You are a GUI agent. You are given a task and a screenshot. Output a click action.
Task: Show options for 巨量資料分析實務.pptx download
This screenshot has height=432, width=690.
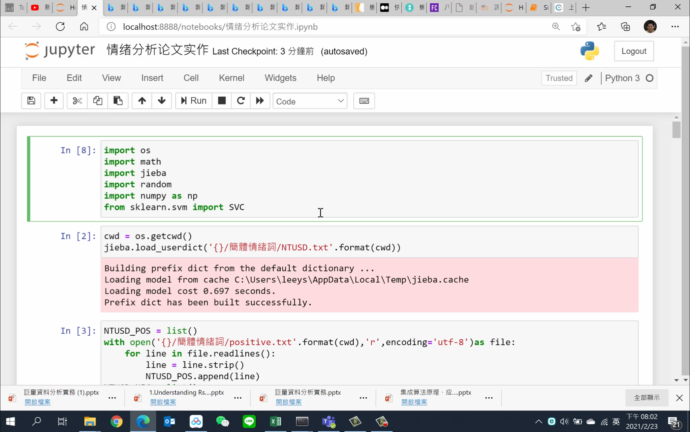pyautogui.click(x=363, y=398)
